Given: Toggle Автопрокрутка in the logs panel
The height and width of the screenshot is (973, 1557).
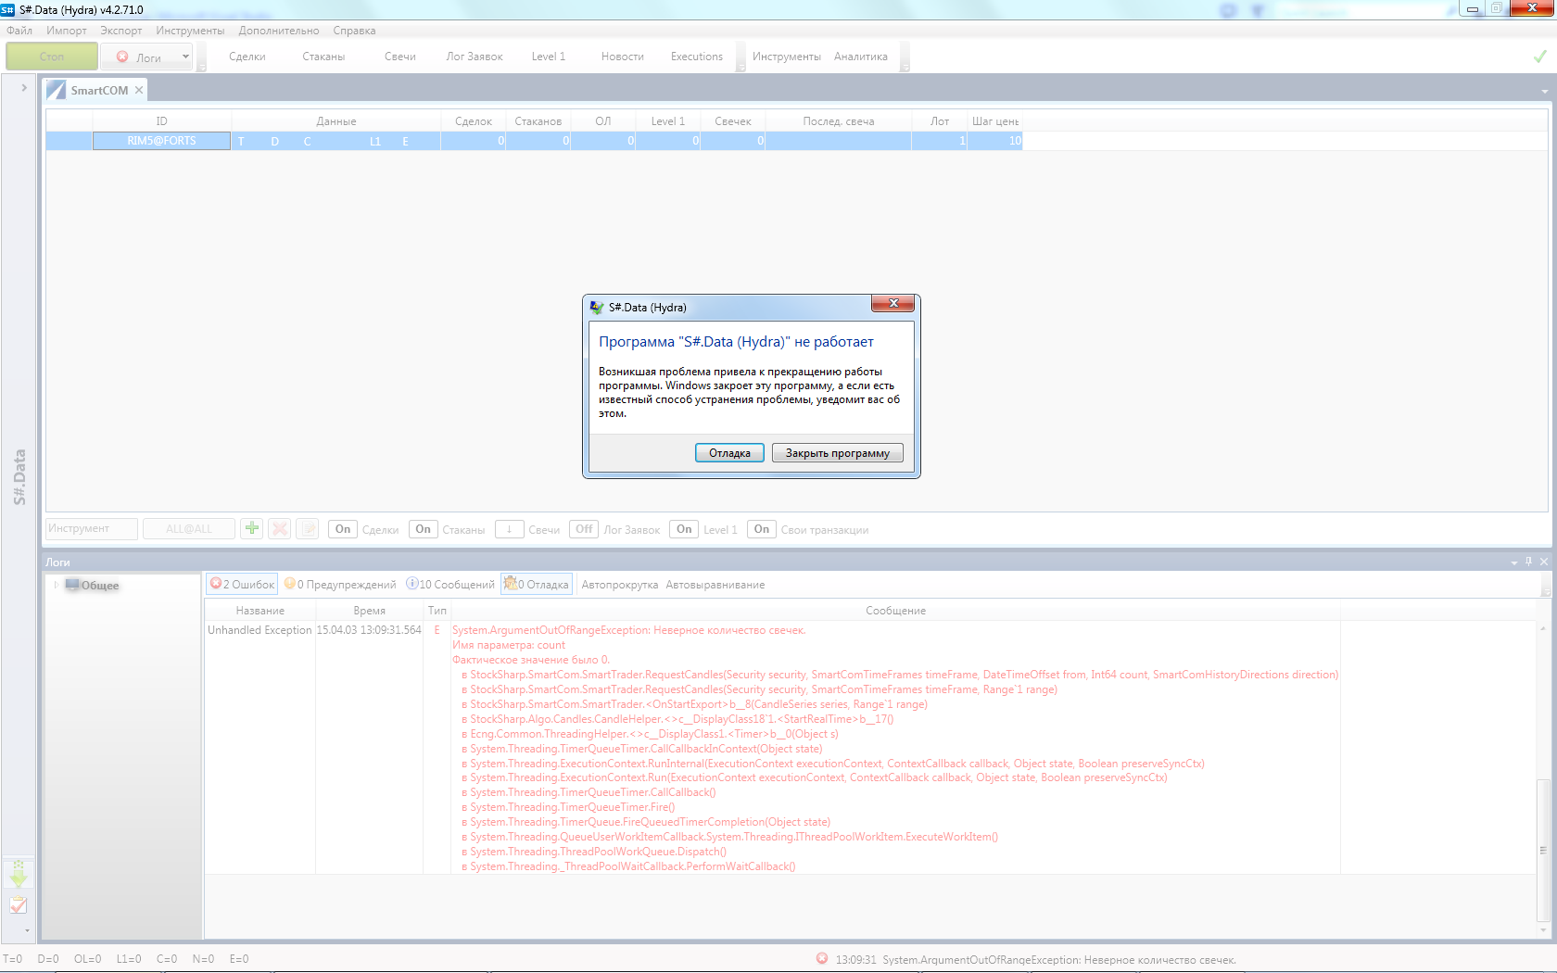Looking at the screenshot, I should [620, 585].
